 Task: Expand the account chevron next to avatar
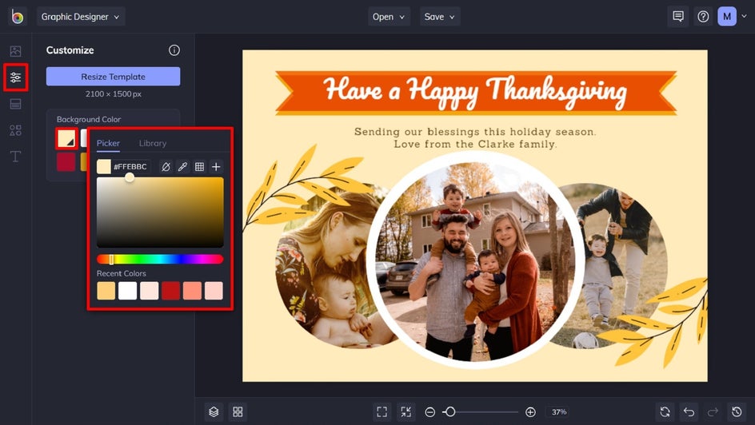[x=744, y=16]
